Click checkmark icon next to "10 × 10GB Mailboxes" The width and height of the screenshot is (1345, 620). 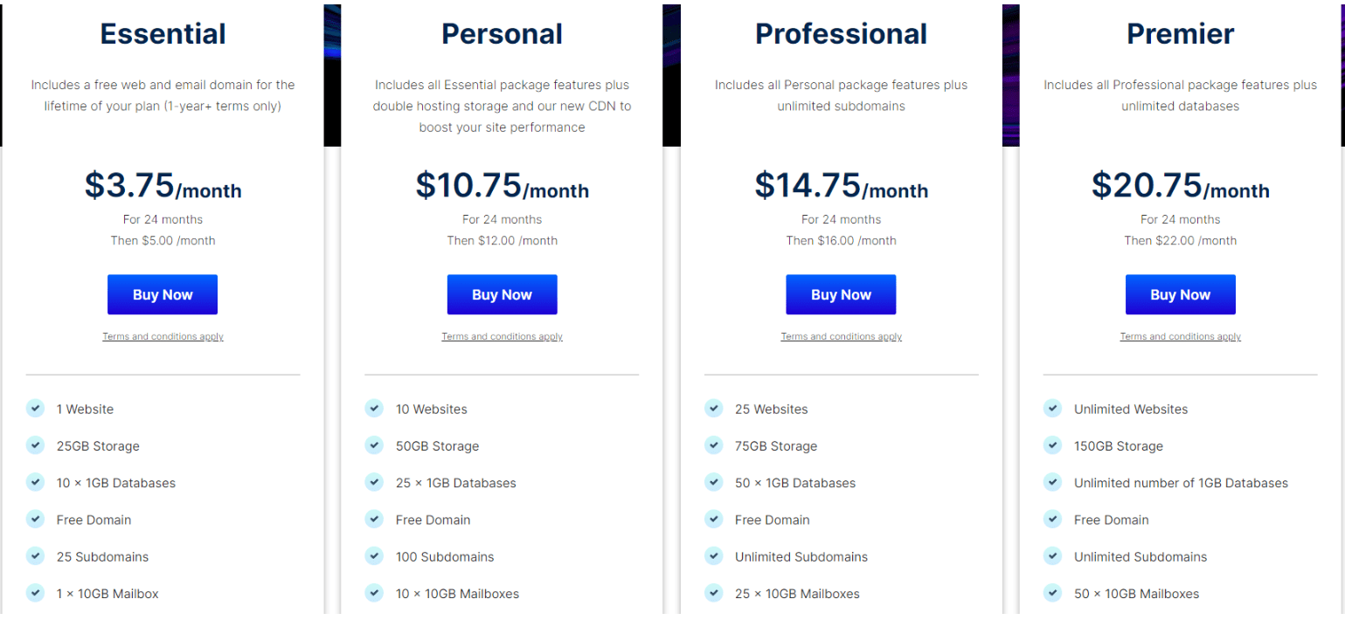(x=374, y=593)
